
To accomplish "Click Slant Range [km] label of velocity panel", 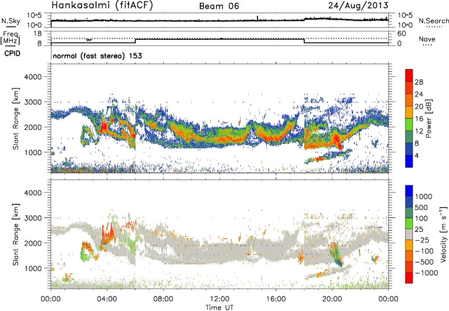I will tap(16, 234).
